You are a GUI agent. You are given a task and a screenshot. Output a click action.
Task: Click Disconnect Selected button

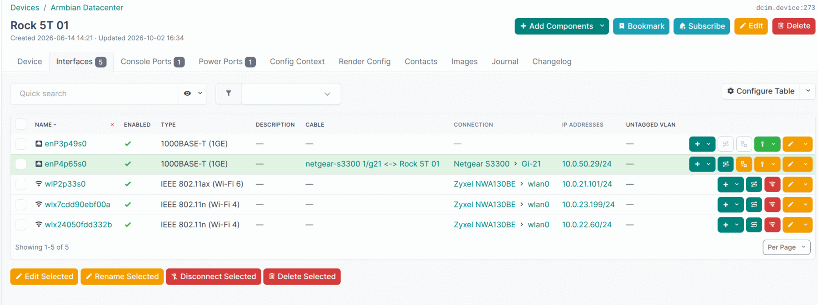click(x=213, y=276)
